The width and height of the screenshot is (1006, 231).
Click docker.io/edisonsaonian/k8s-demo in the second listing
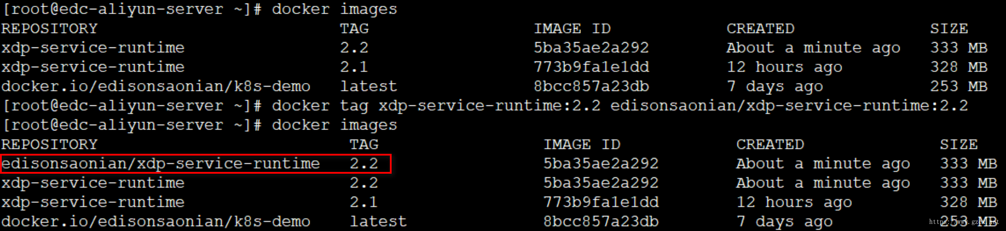156,222
